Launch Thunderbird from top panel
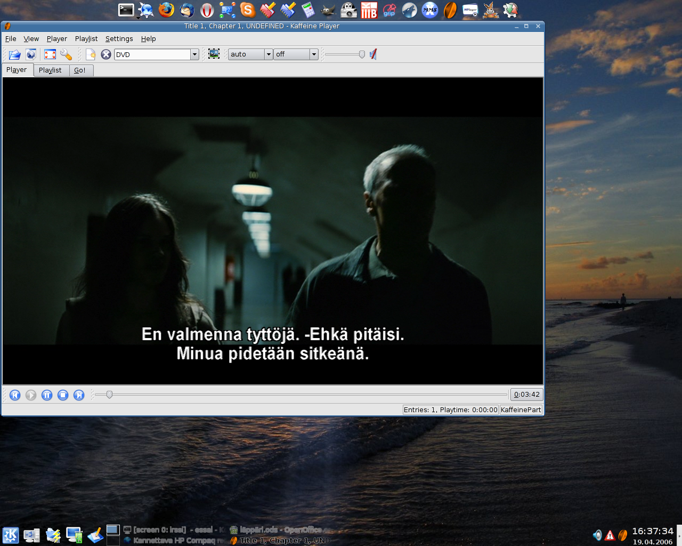The image size is (682, 546). pos(186,10)
